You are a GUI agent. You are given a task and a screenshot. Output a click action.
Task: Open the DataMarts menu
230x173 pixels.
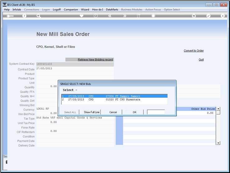[112, 10]
